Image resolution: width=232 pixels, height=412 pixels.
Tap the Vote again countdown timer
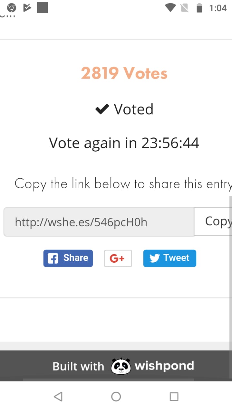click(x=124, y=143)
